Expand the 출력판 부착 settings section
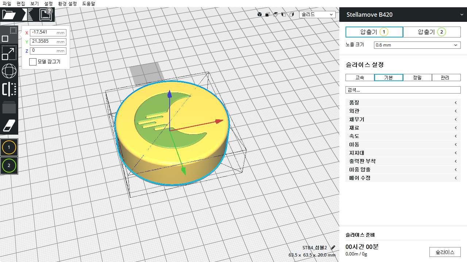 [x=403, y=161]
